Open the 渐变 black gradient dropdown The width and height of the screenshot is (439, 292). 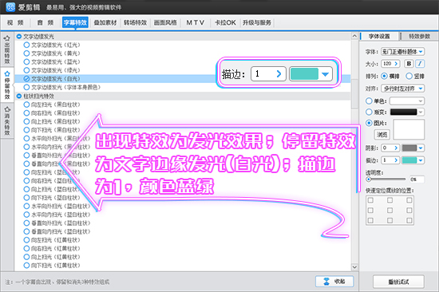[407, 112]
